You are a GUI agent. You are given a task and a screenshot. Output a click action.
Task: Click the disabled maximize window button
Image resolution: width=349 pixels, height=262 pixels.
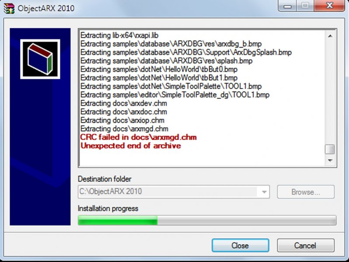click(305, 6)
